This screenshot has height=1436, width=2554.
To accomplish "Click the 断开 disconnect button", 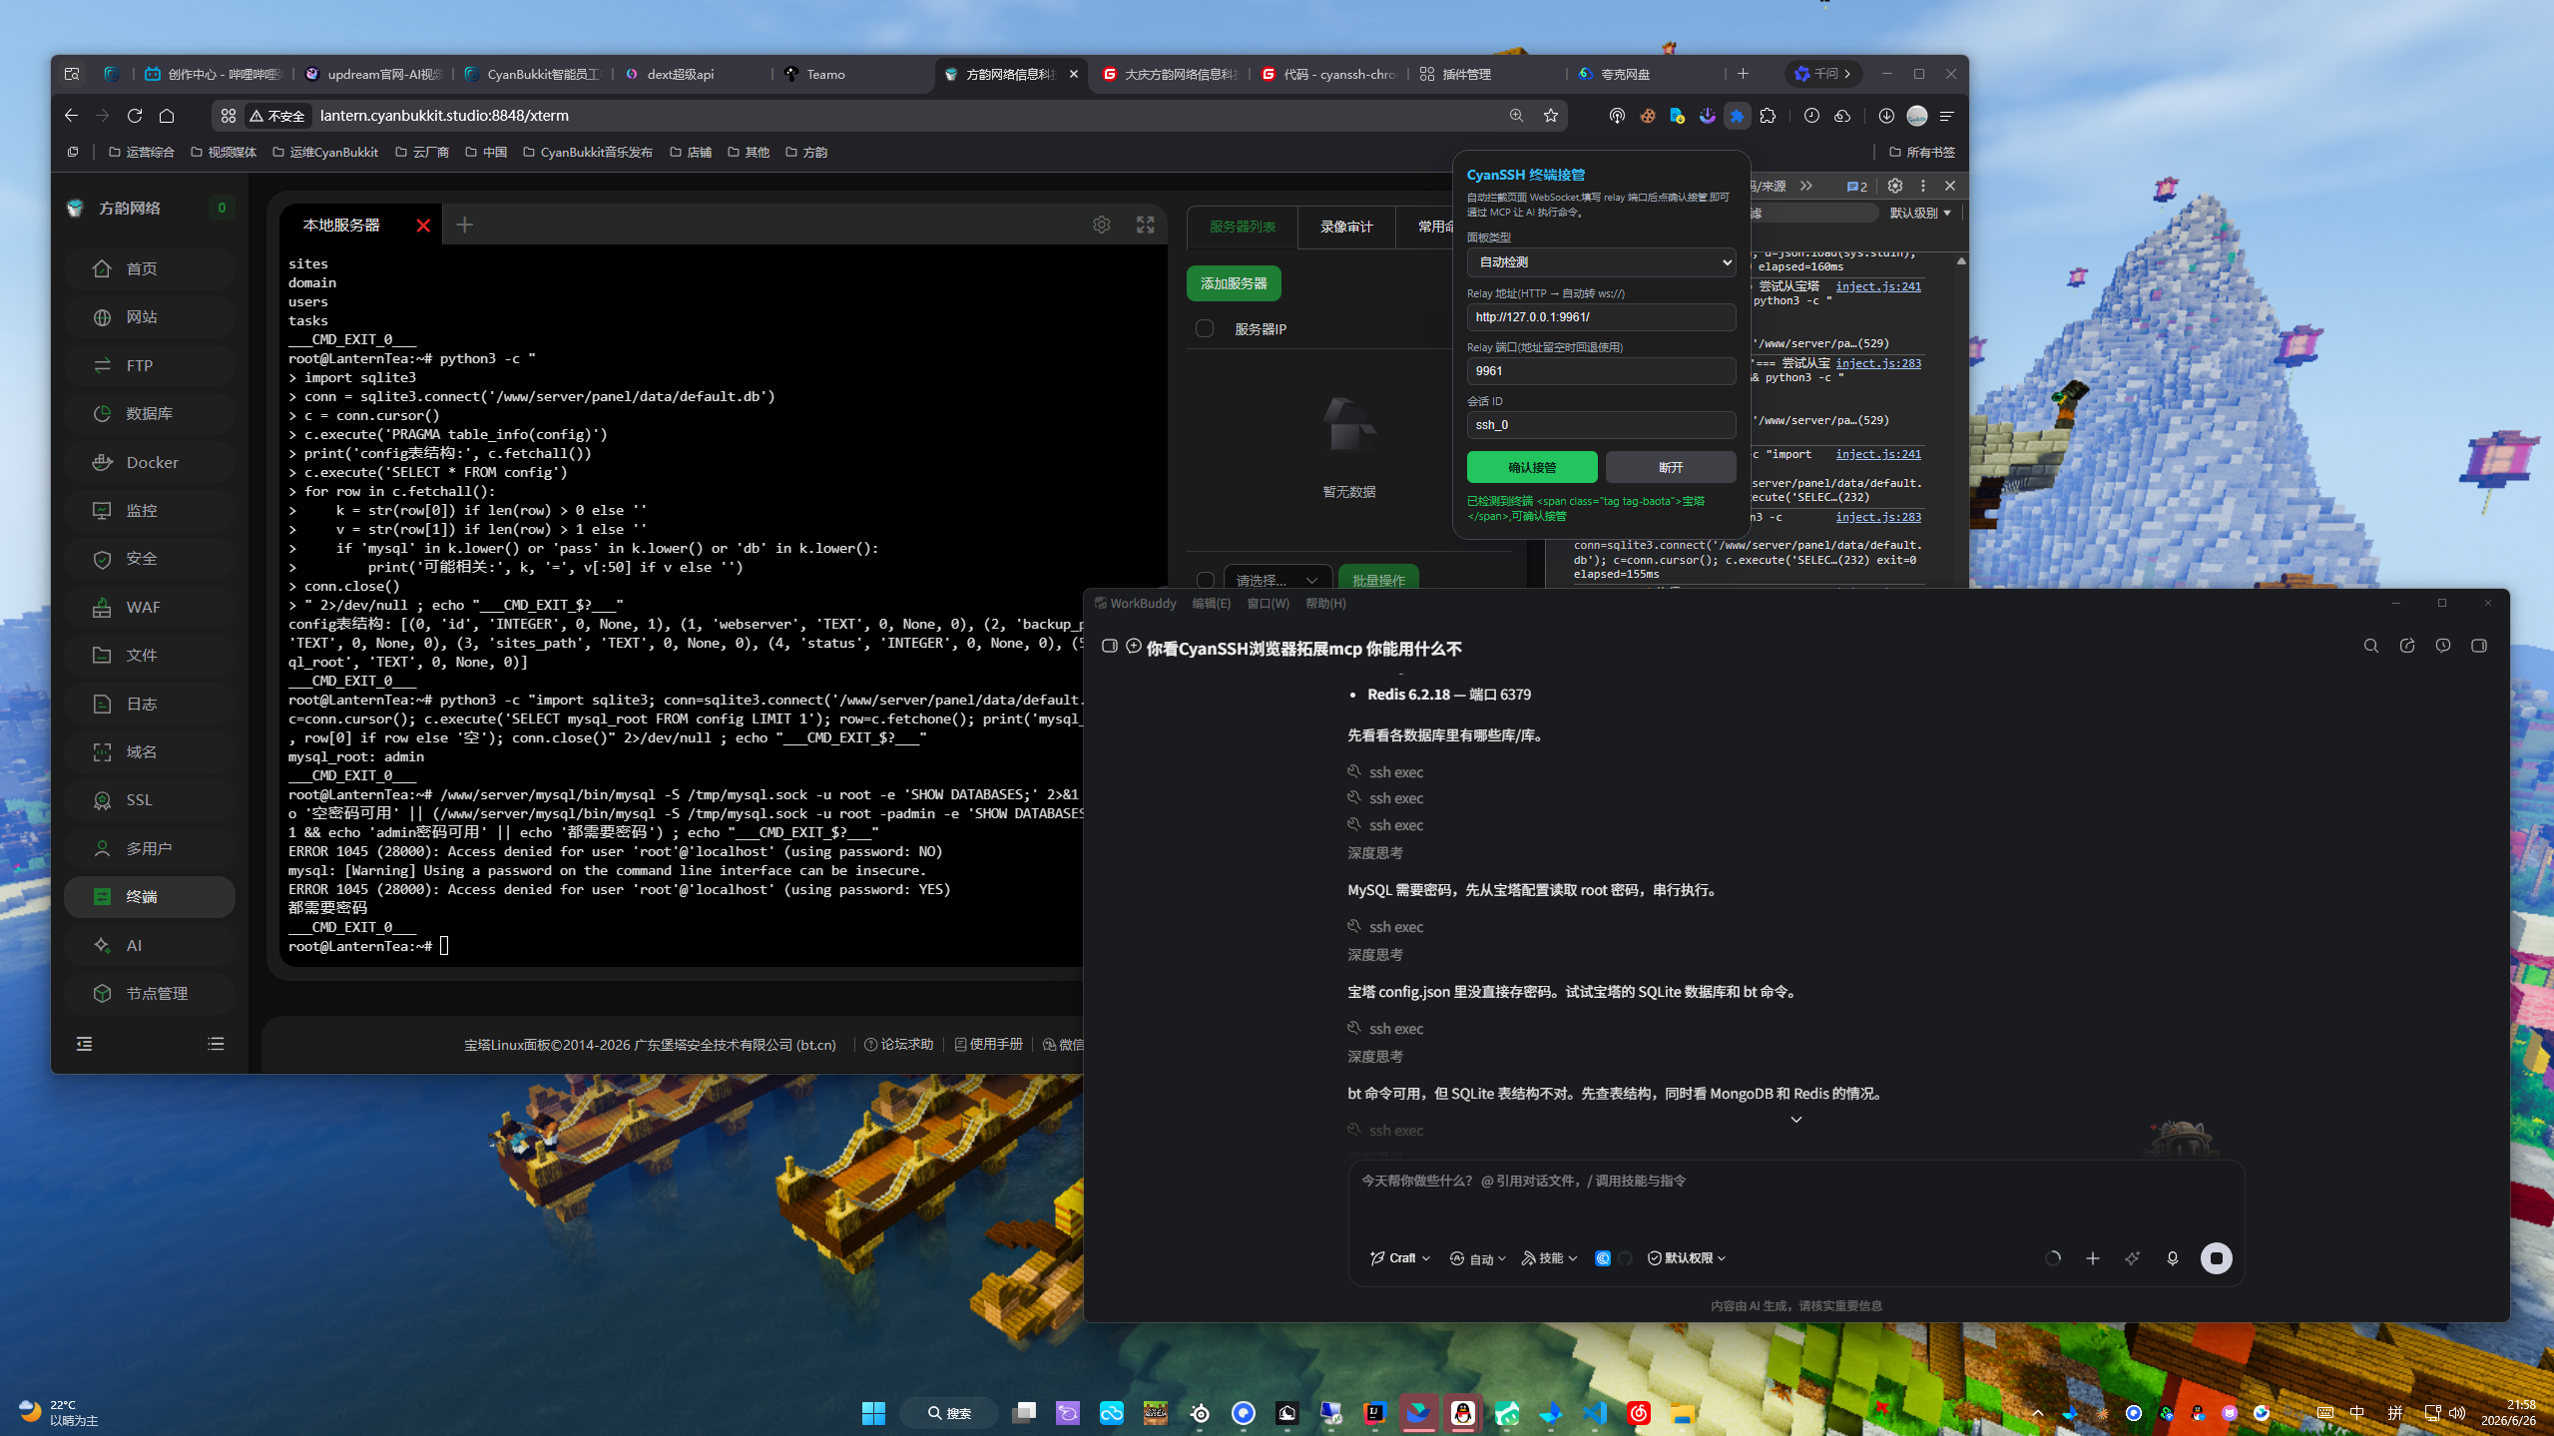I will (1670, 467).
